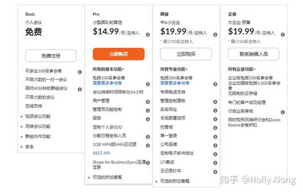Open info icon for 限时40分钟的群组会议
Screen dimensions: 303x193
(80, 89)
